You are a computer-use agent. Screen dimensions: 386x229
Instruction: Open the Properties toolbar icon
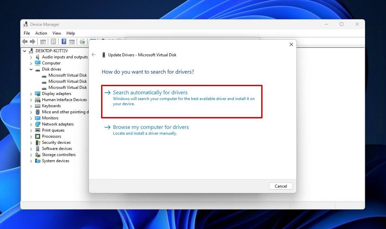53,42
